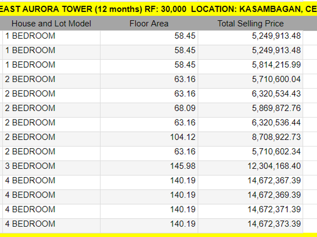The height and width of the screenshot is (237, 317).
Task: Click the 'Floor Area' column header
Action: [x=149, y=24]
